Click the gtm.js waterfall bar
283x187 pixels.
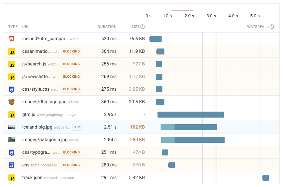click(x=190, y=115)
